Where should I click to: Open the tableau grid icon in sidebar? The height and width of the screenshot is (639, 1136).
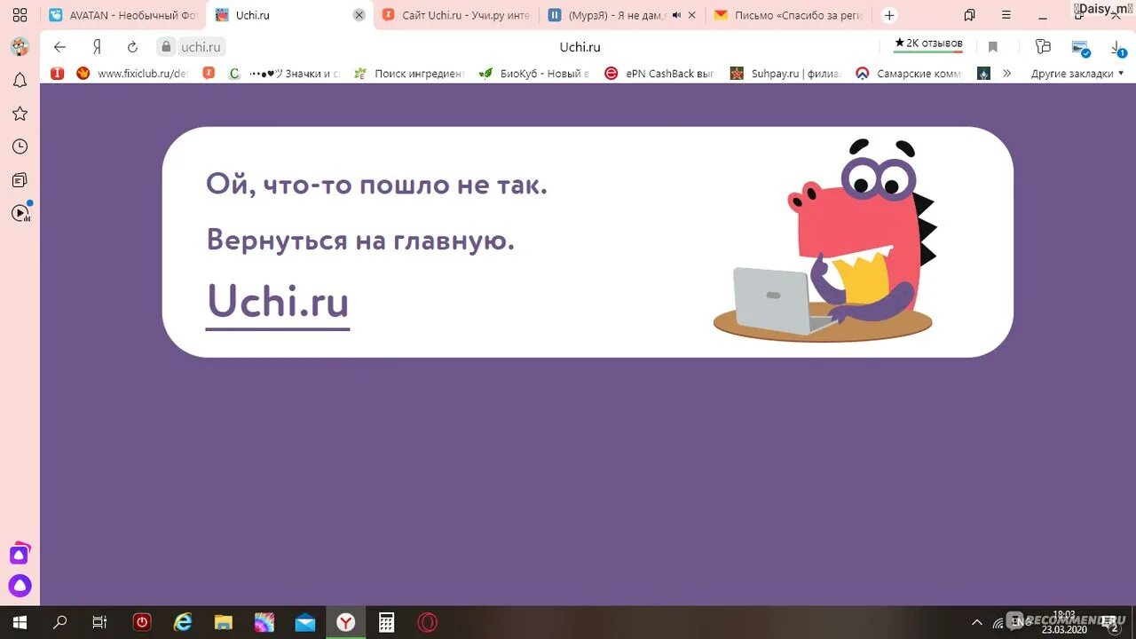click(20, 15)
